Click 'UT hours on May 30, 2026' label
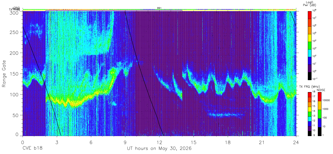333x154 pixels. pyautogui.click(x=159, y=149)
